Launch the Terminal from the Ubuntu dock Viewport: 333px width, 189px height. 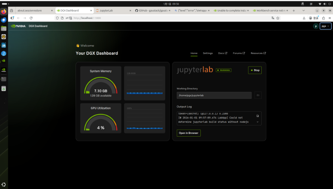click(4, 79)
